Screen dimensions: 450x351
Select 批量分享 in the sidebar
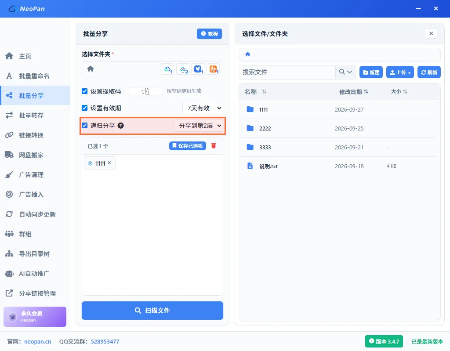click(35, 96)
